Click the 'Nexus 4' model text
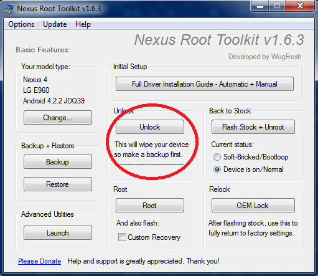This screenshot has height=276, width=318. (35, 80)
